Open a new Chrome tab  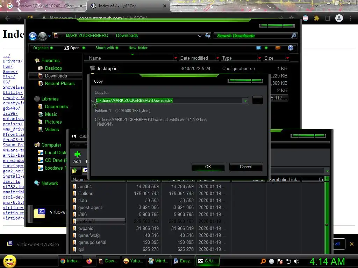click(178, 6)
